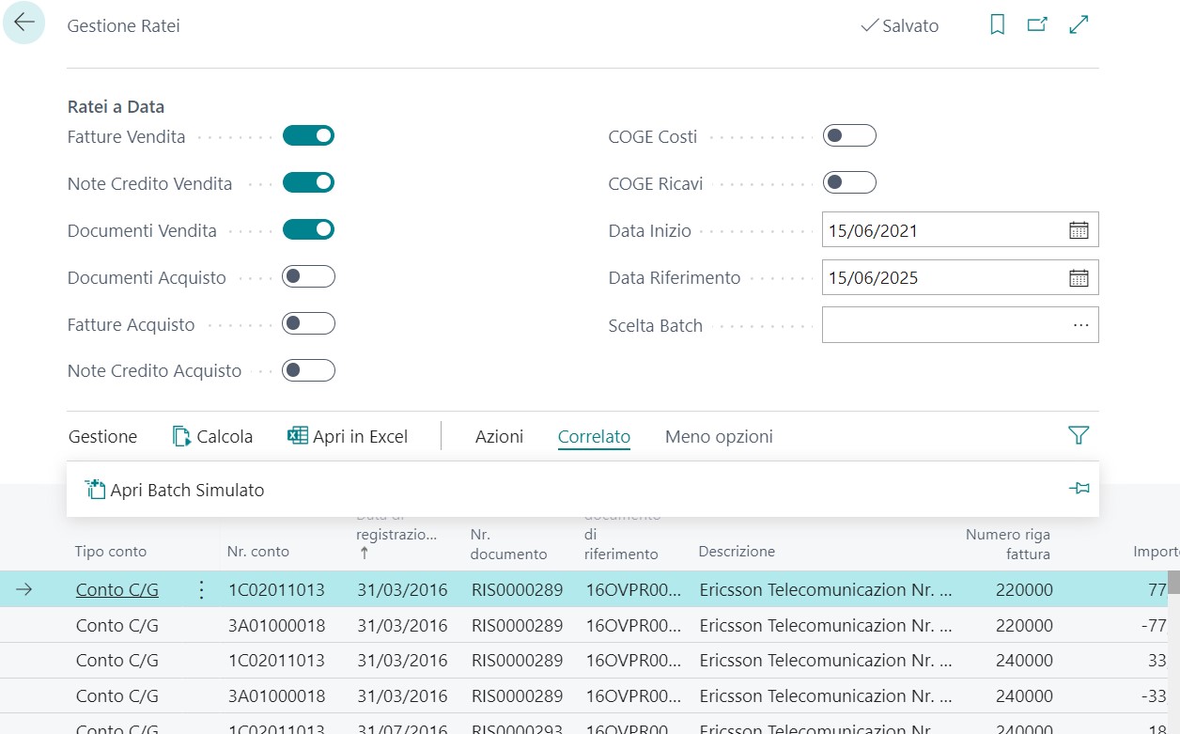1180x734 pixels.
Task: Open the Azioni menu
Action: tap(499, 436)
